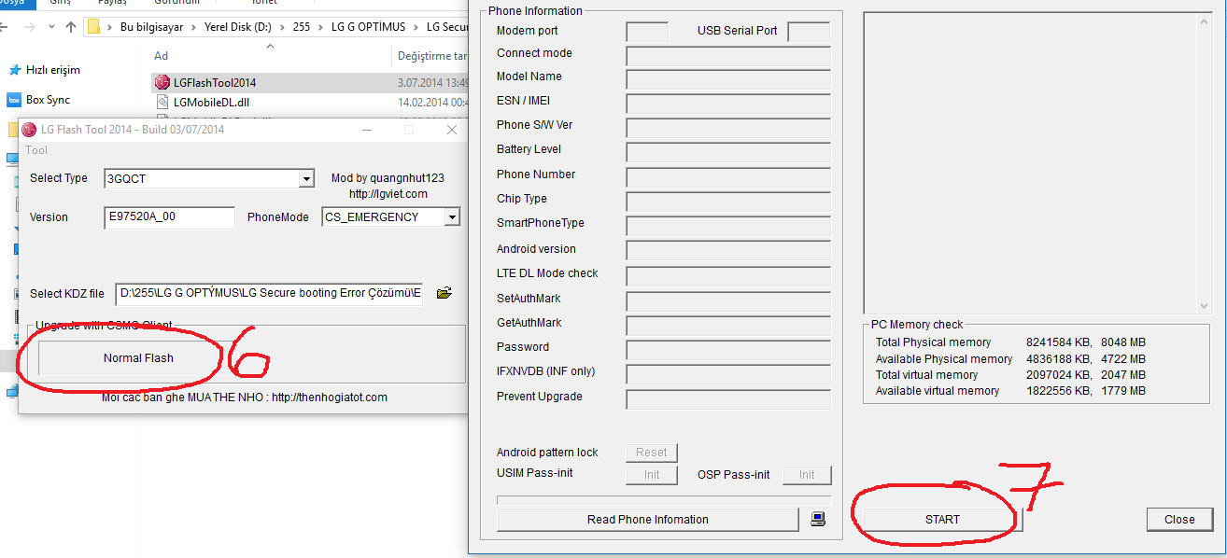Viewport: 1227px width, 558px height.
Task: Expand the Select Type dropdown
Action: point(306,178)
